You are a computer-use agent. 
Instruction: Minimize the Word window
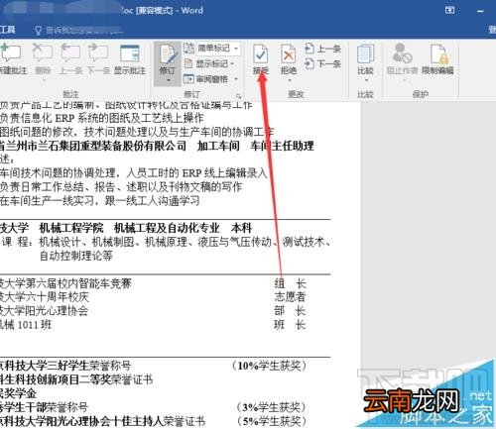(x=480, y=11)
